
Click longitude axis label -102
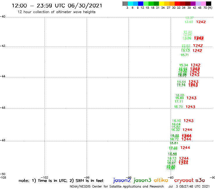pyautogui.click(x=45, y=178)
